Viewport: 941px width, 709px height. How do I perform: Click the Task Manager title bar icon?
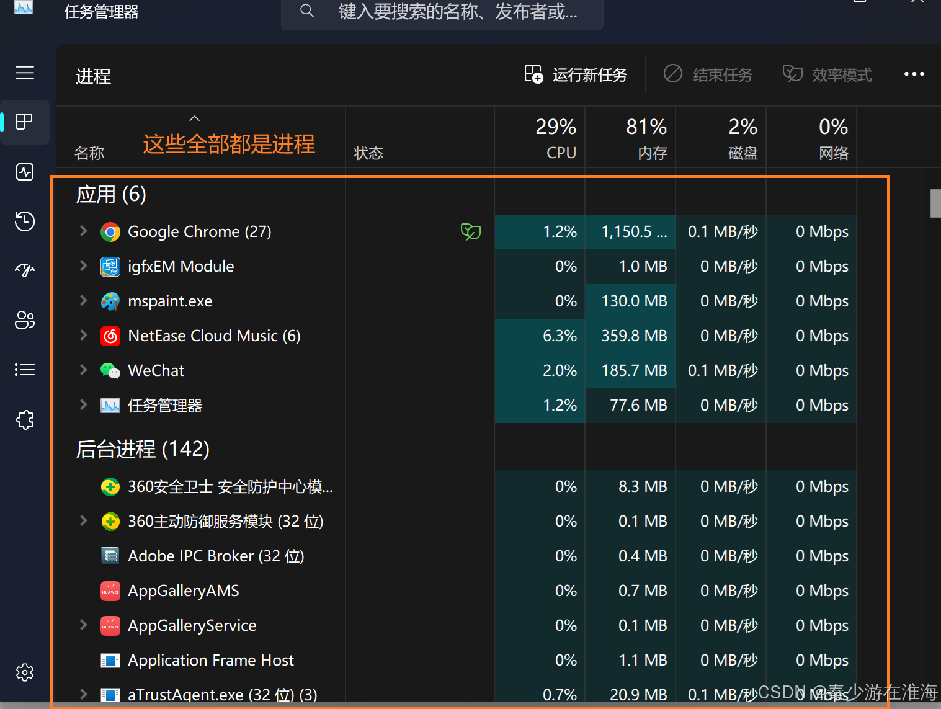(24, 7)
